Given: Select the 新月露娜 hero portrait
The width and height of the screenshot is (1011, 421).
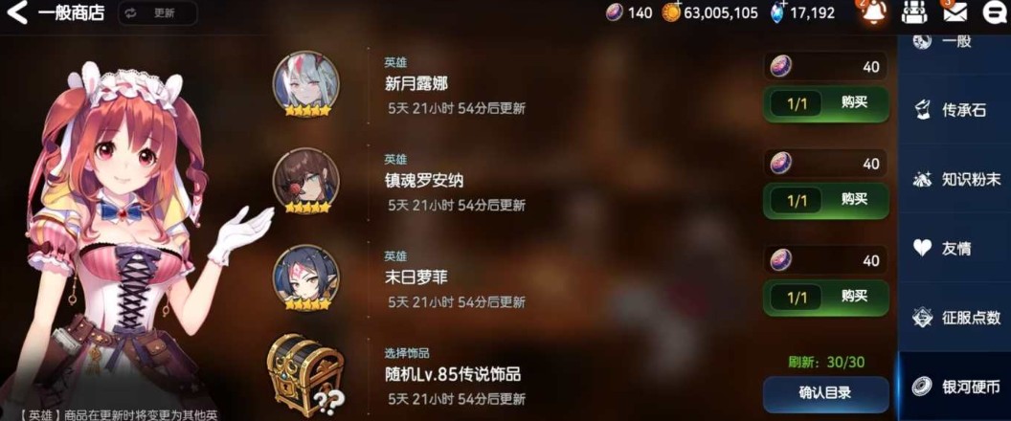Looking at the screenshot, I should (305, 84).
